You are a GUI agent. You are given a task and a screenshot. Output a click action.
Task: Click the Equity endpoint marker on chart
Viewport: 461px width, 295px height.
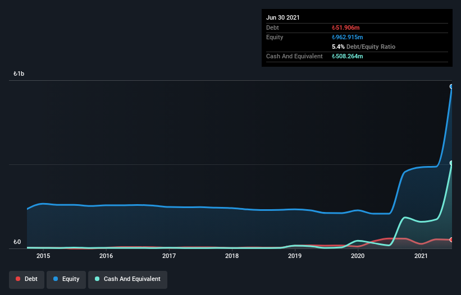click(x=451, y=86)
